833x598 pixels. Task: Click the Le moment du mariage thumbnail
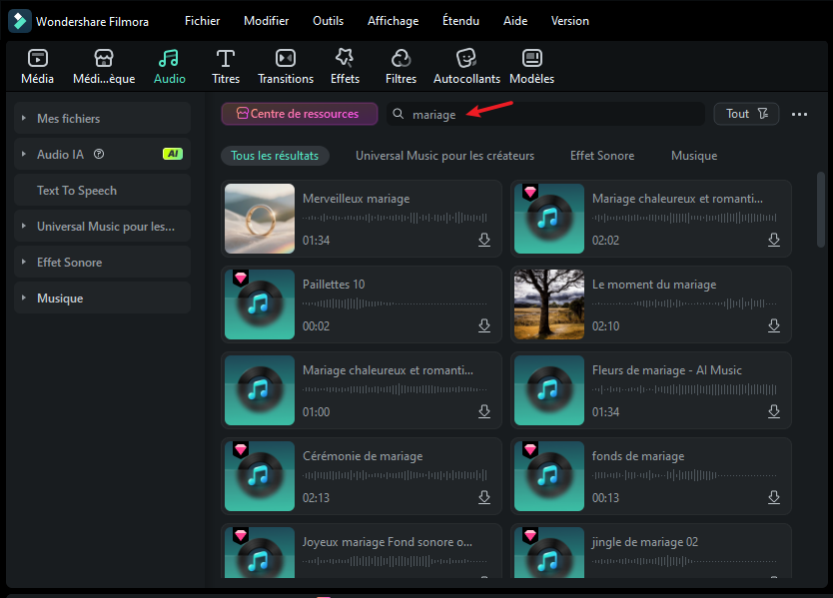(x=548, y=304)
